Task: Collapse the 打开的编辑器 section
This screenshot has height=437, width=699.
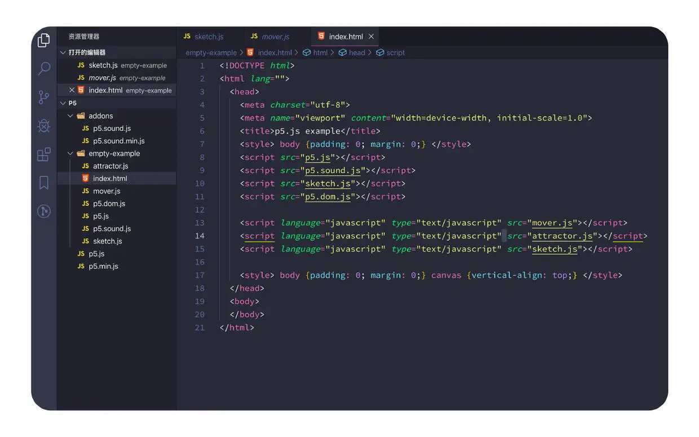Action: pyautogui.click(x=118, y=52)
